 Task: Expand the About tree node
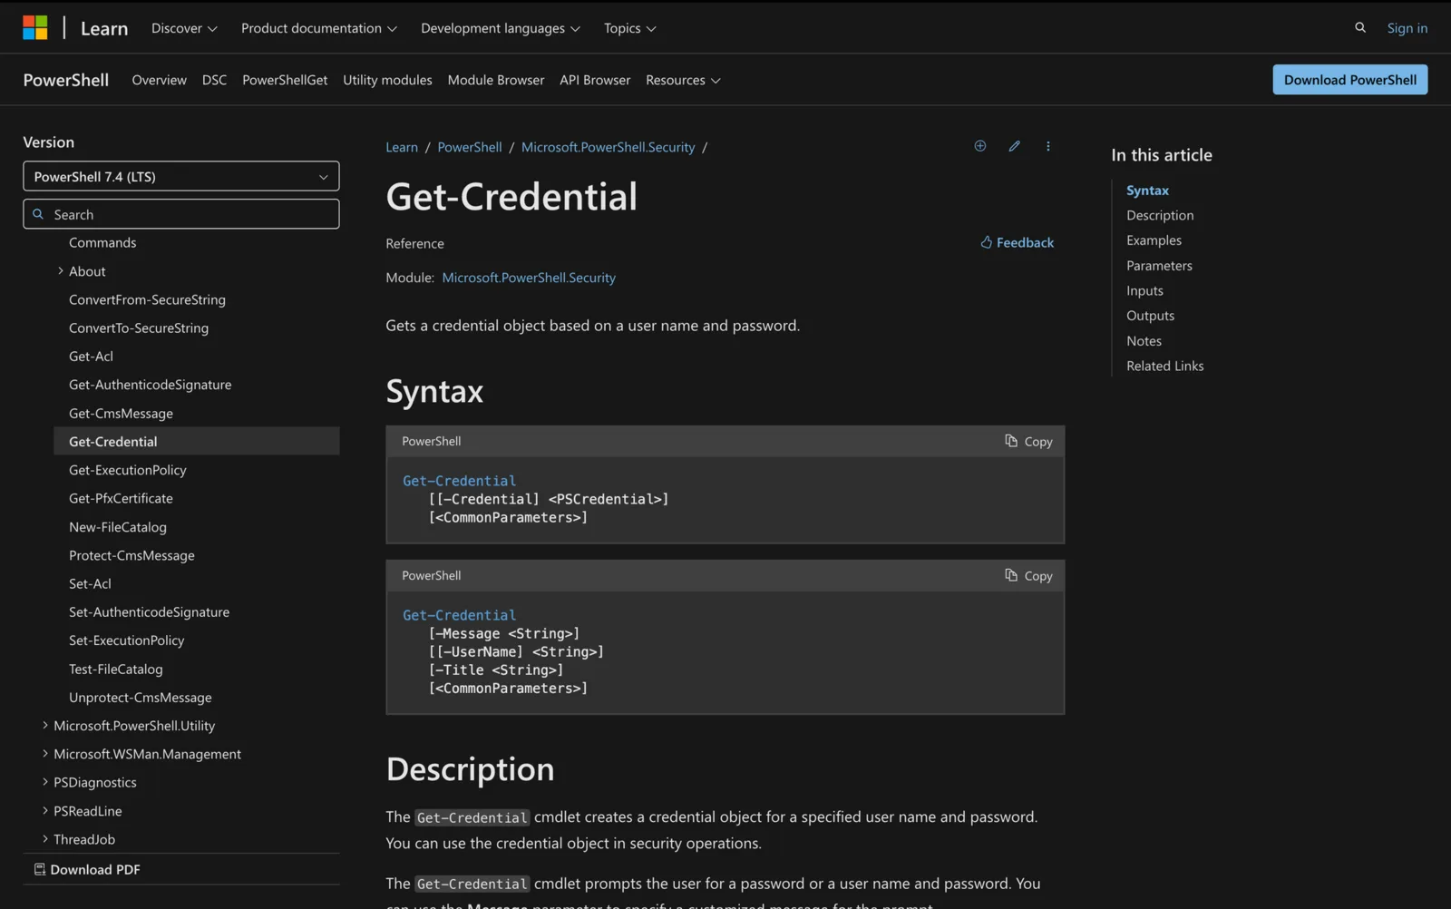tap(61, 270)
